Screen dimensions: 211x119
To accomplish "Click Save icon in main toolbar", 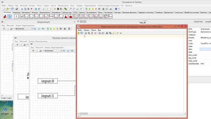I will [13, 9].
